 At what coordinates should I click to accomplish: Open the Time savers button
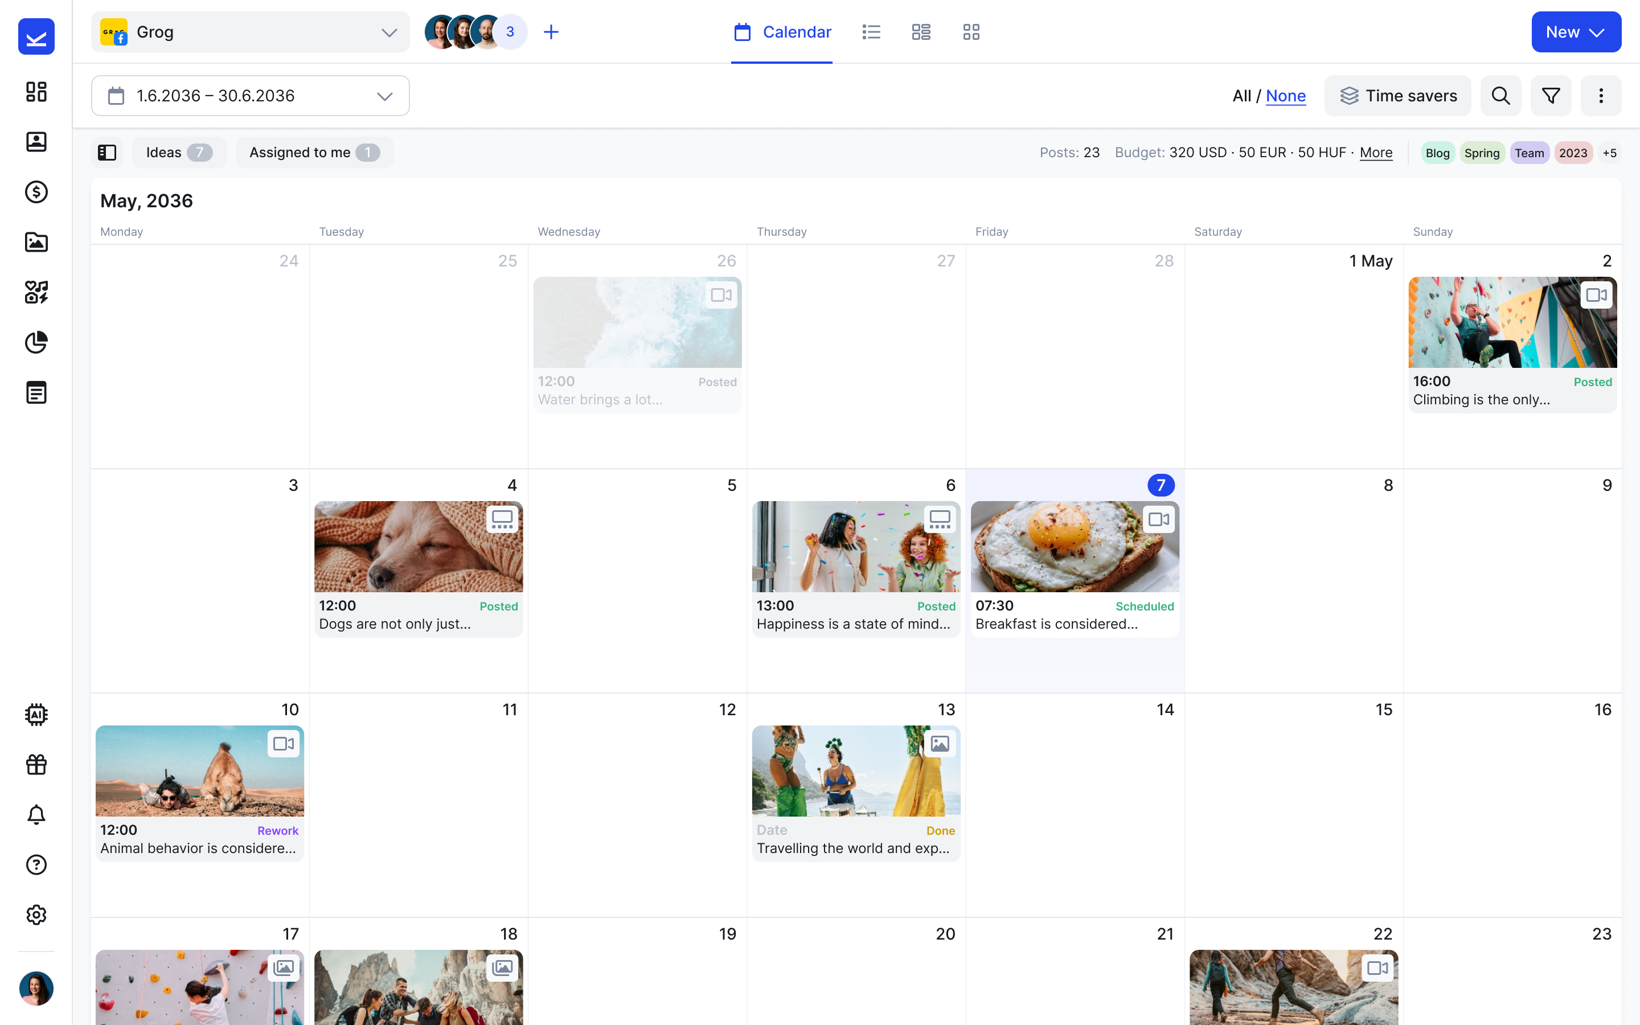coord(1397,96)
